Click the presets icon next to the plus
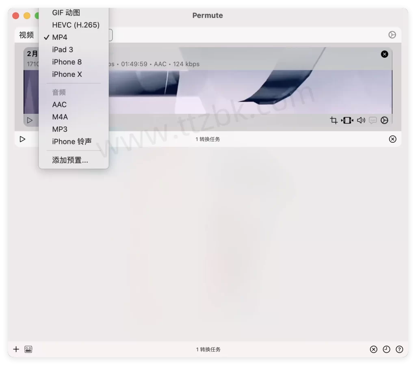The width and height of the screenshot is (416, 365). 28,349
